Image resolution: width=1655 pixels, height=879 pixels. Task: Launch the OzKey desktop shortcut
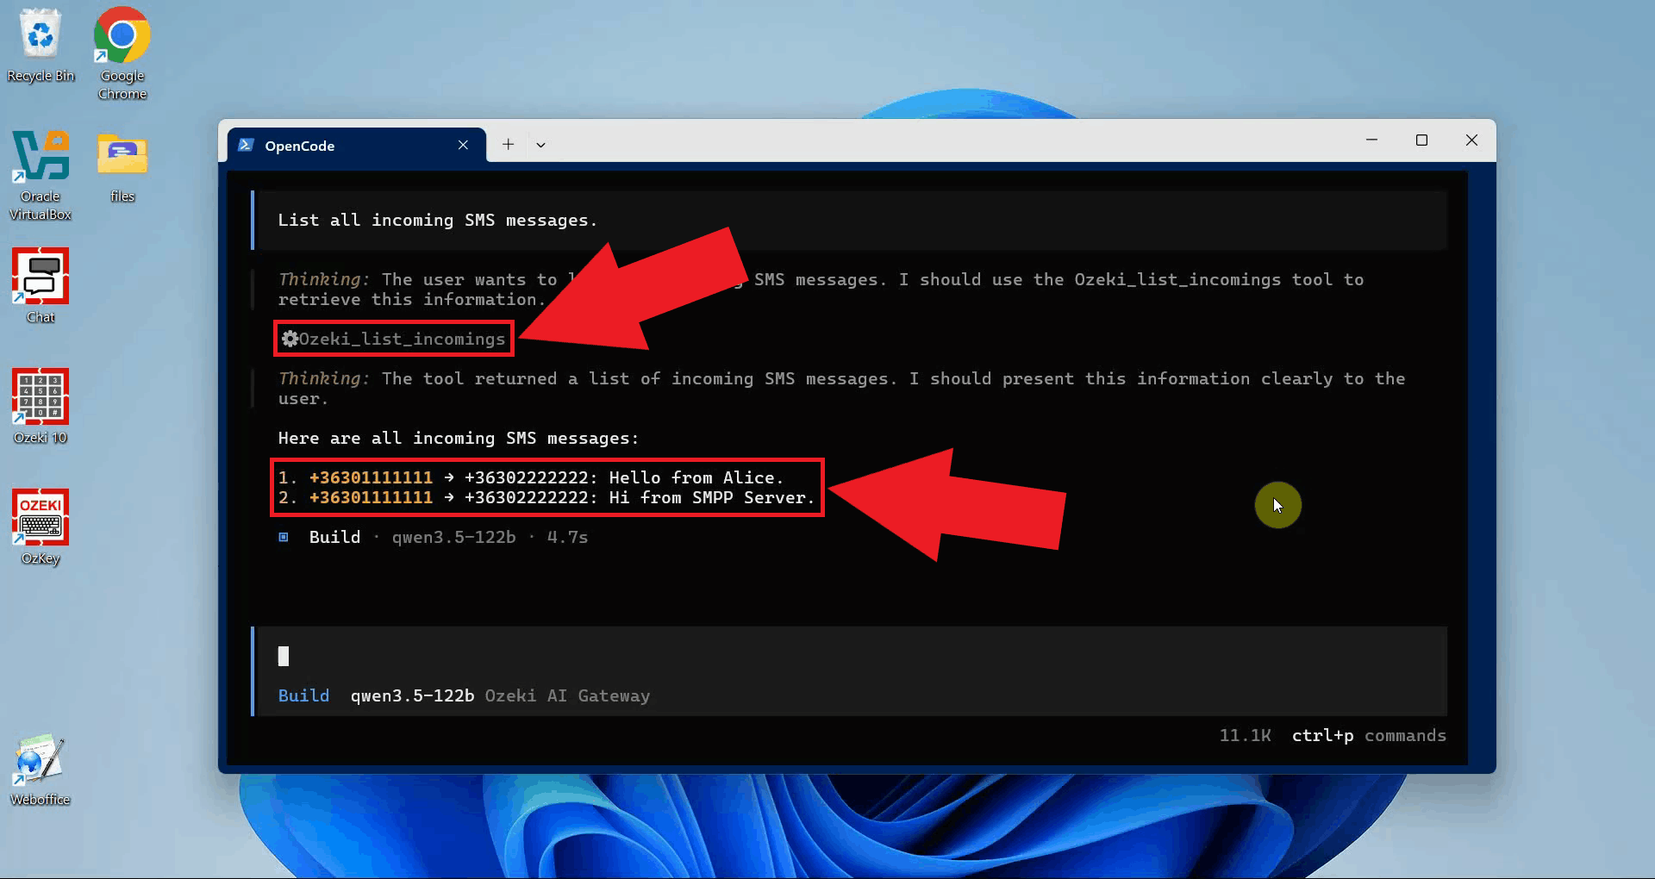coord(41,527)
